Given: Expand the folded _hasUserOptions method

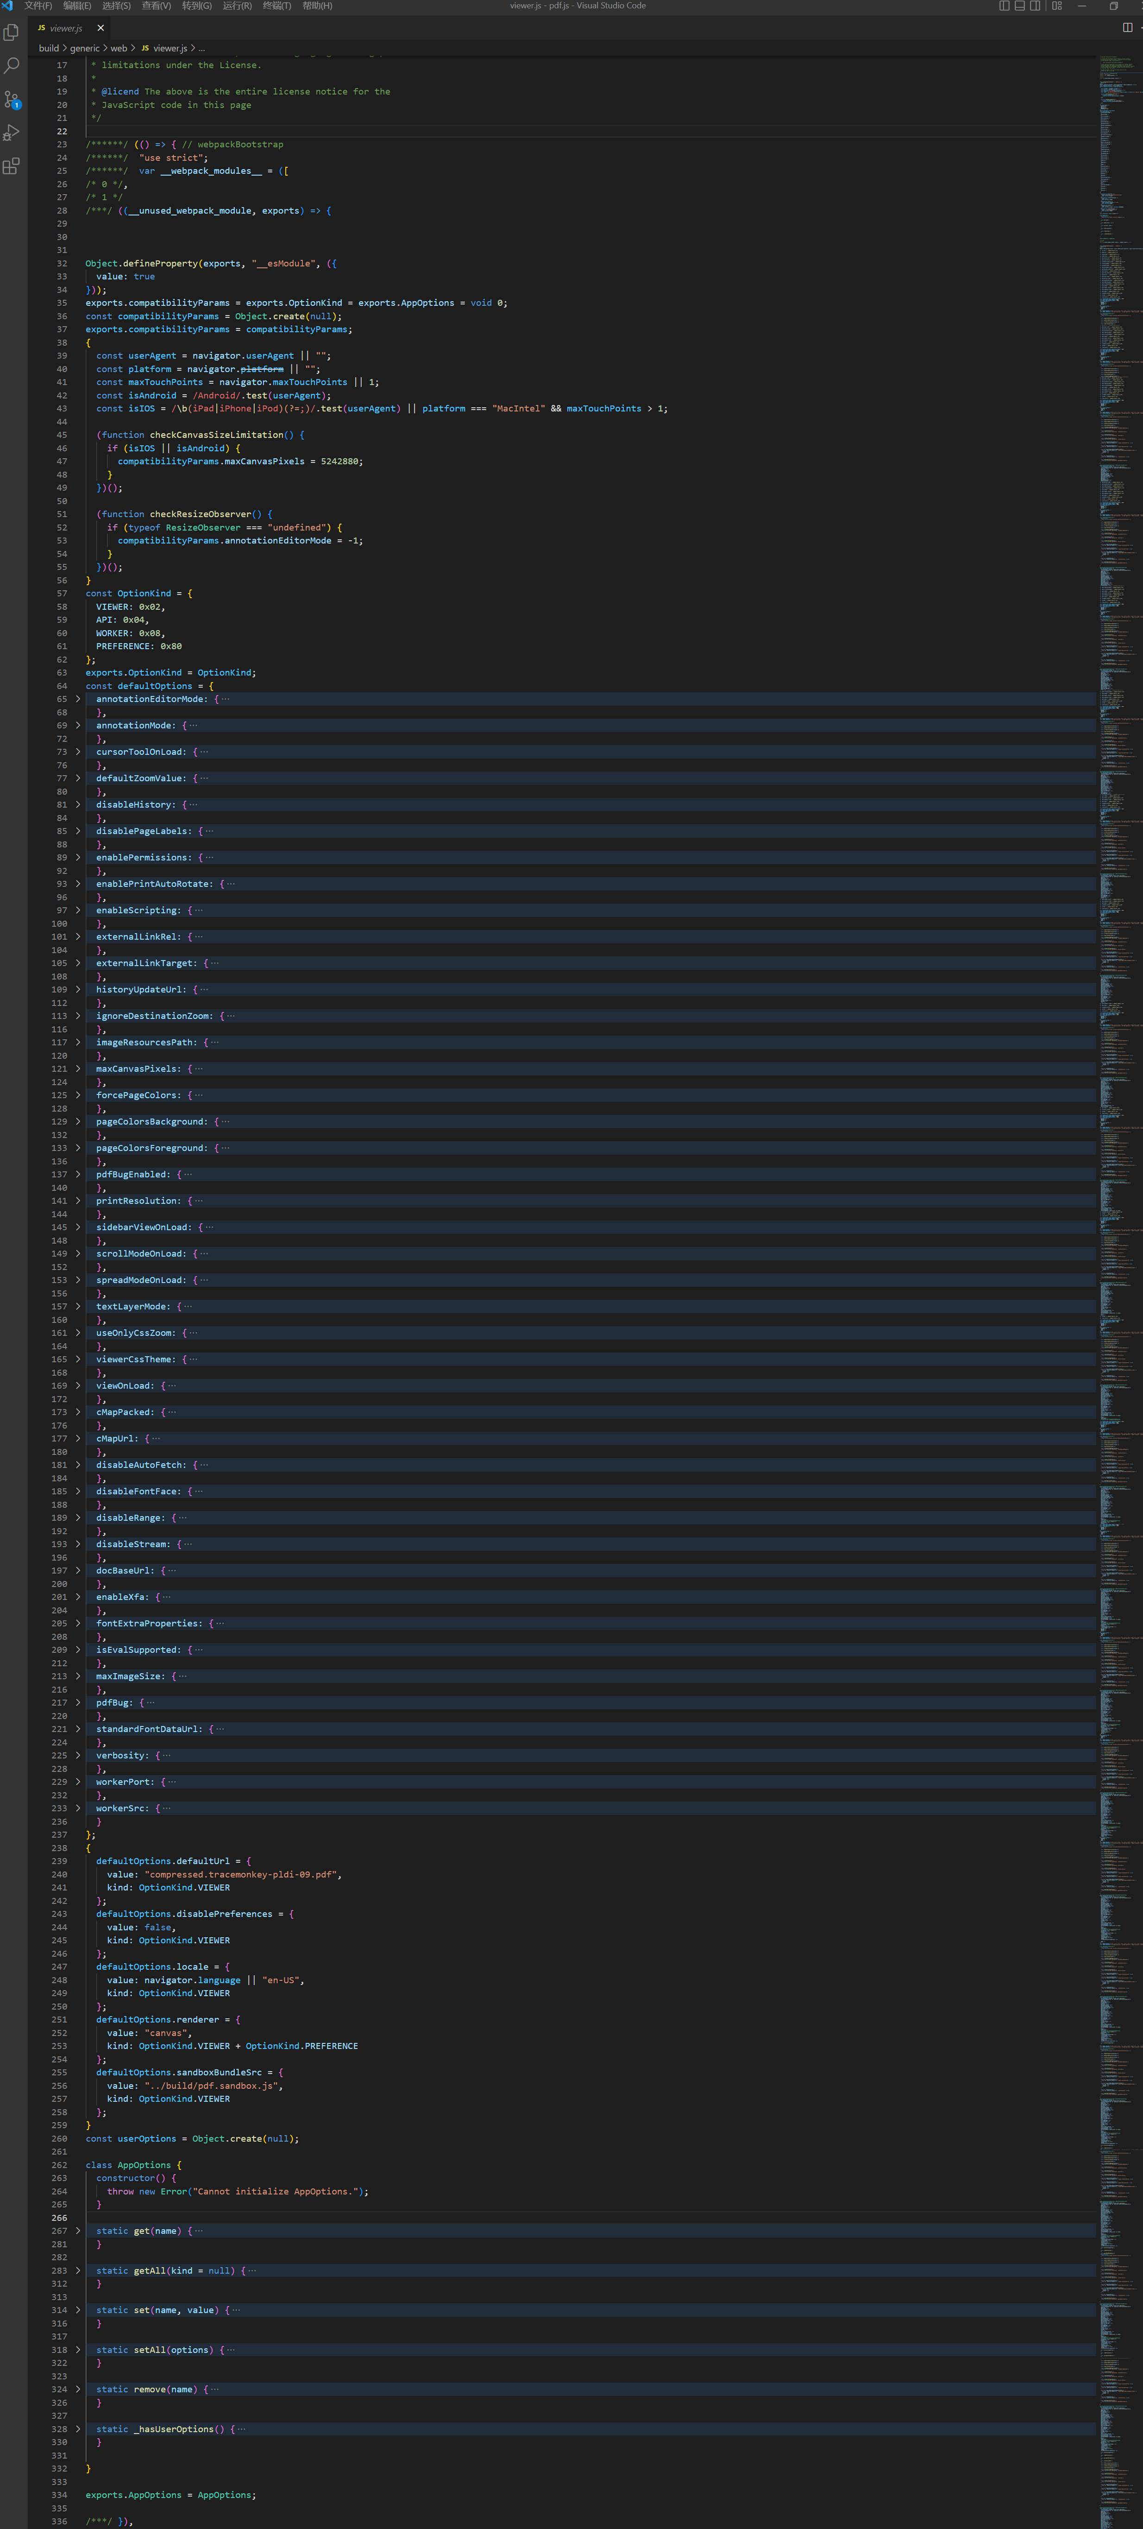Looking at the screenshot, I should tap(77, 2429).
